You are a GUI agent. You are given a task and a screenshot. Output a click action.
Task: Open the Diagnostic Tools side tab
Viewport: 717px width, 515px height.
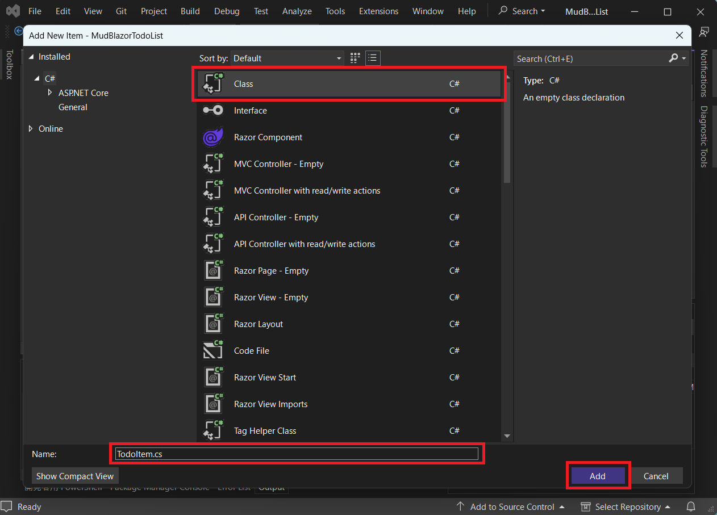pos(703,136)
